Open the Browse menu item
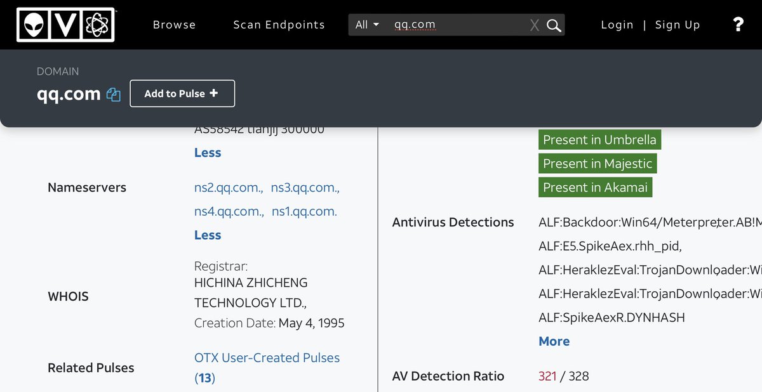Screen dimensions: 762x392 pyautogui.click(x=174, y=25)
